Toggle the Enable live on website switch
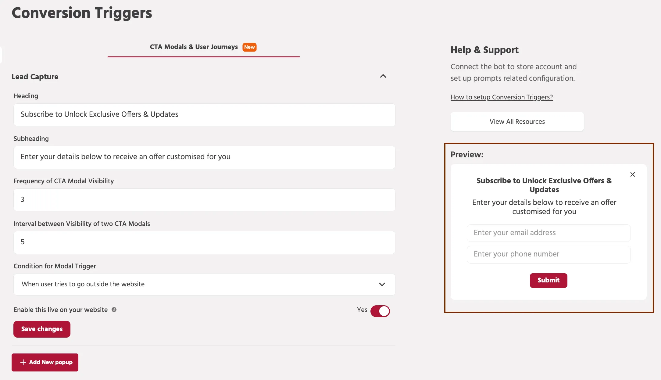Viewport: 661px width, 380px height. (380, 311)
